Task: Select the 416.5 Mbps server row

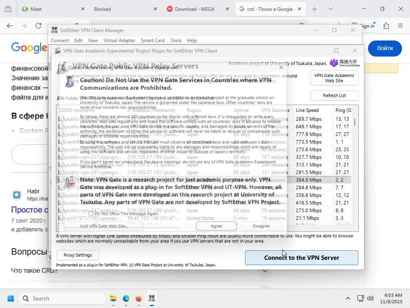Action: (x=204, y=203)
